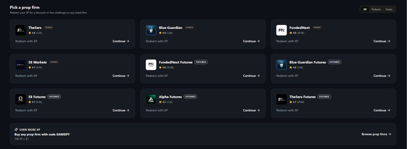The height and width of the screenshot is (149, 407).
Task: Click the 'Alpha Futures' name
Action: point(170,97)
